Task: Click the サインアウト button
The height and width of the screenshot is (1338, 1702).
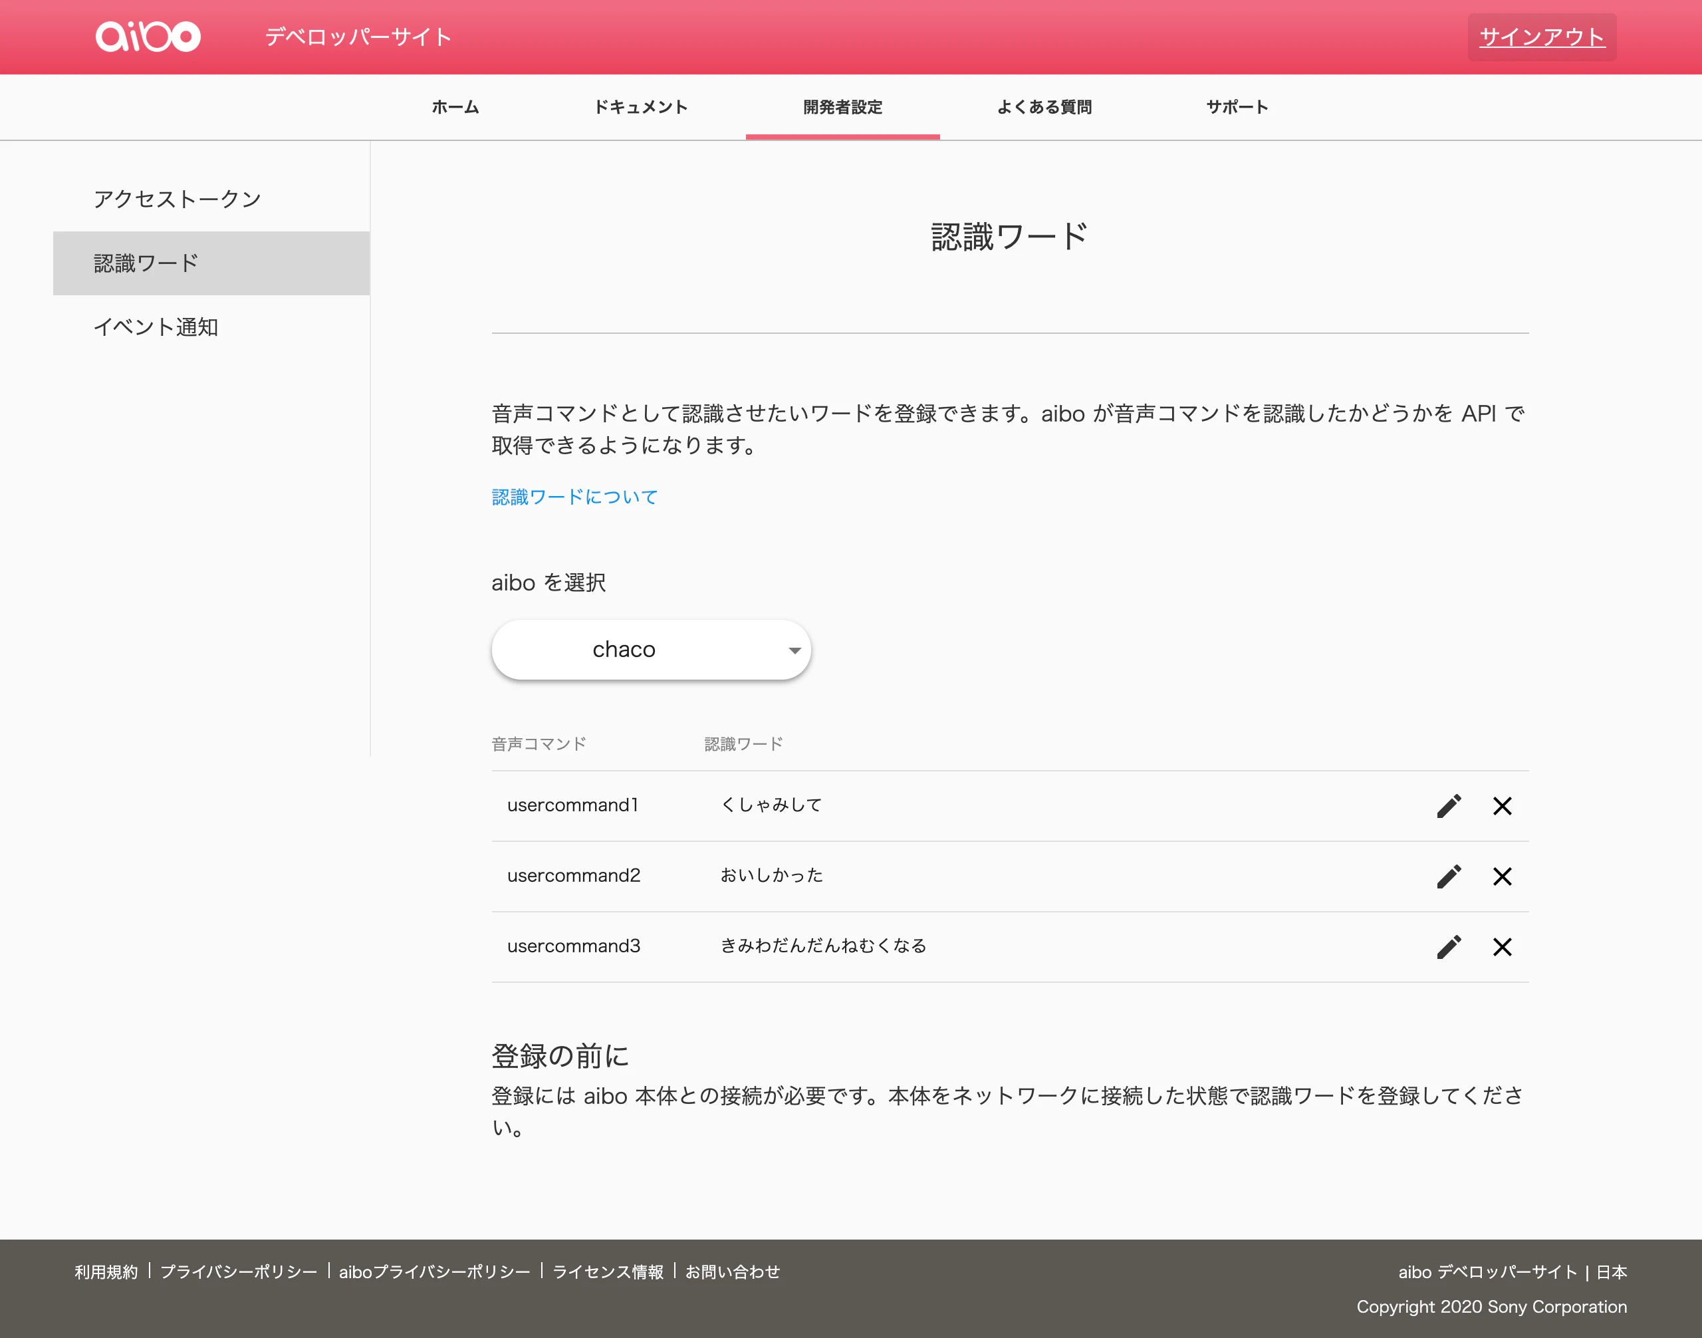Action: (x=1541, y=36)
